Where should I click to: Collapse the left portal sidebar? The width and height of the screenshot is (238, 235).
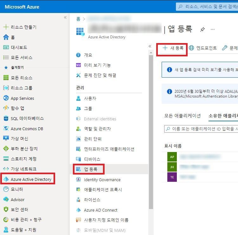[x=65, y=17]
